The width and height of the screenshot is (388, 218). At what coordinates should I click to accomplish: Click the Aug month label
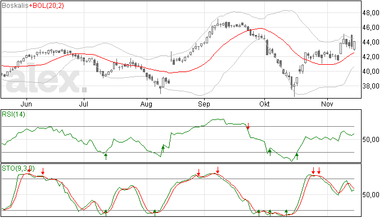tap(146, 104)
